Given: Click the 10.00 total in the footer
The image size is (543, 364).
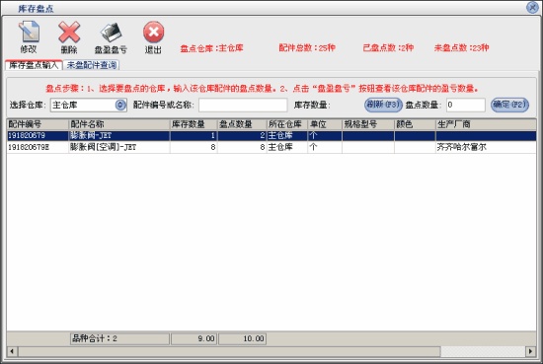Looking at the screenshot, I should [x=243, y=338].
